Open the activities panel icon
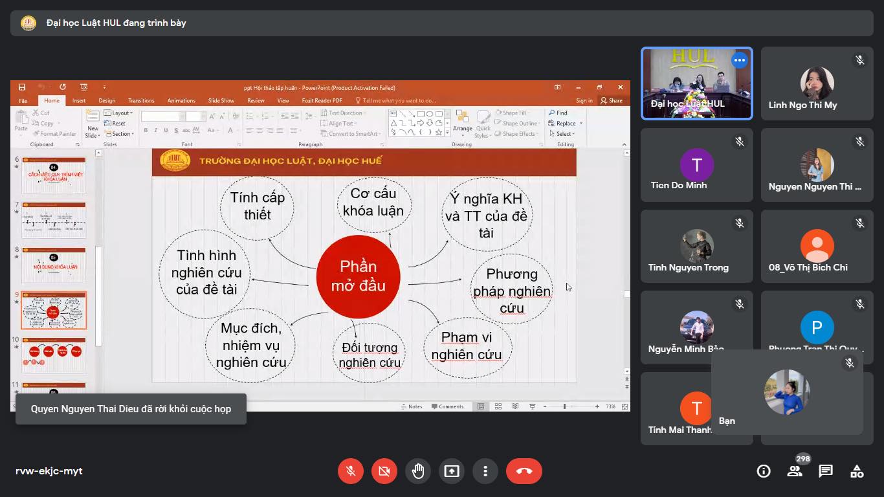Image resolution: width=884 pixels, height=497 pixels. tap(857, 471)
